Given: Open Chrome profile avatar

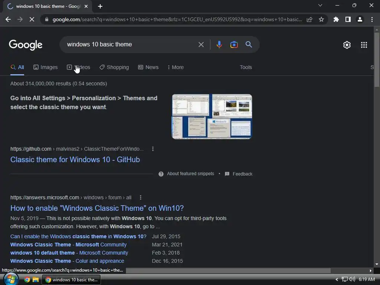Looking at the screenshot, I should (360, 19).
